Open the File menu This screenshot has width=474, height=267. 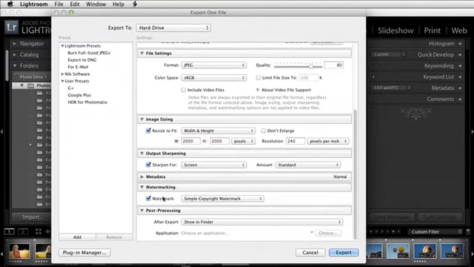(x=58, y=4)
